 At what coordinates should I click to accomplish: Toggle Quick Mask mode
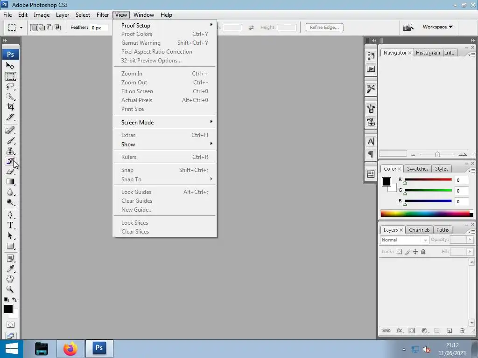coord(10,324)
